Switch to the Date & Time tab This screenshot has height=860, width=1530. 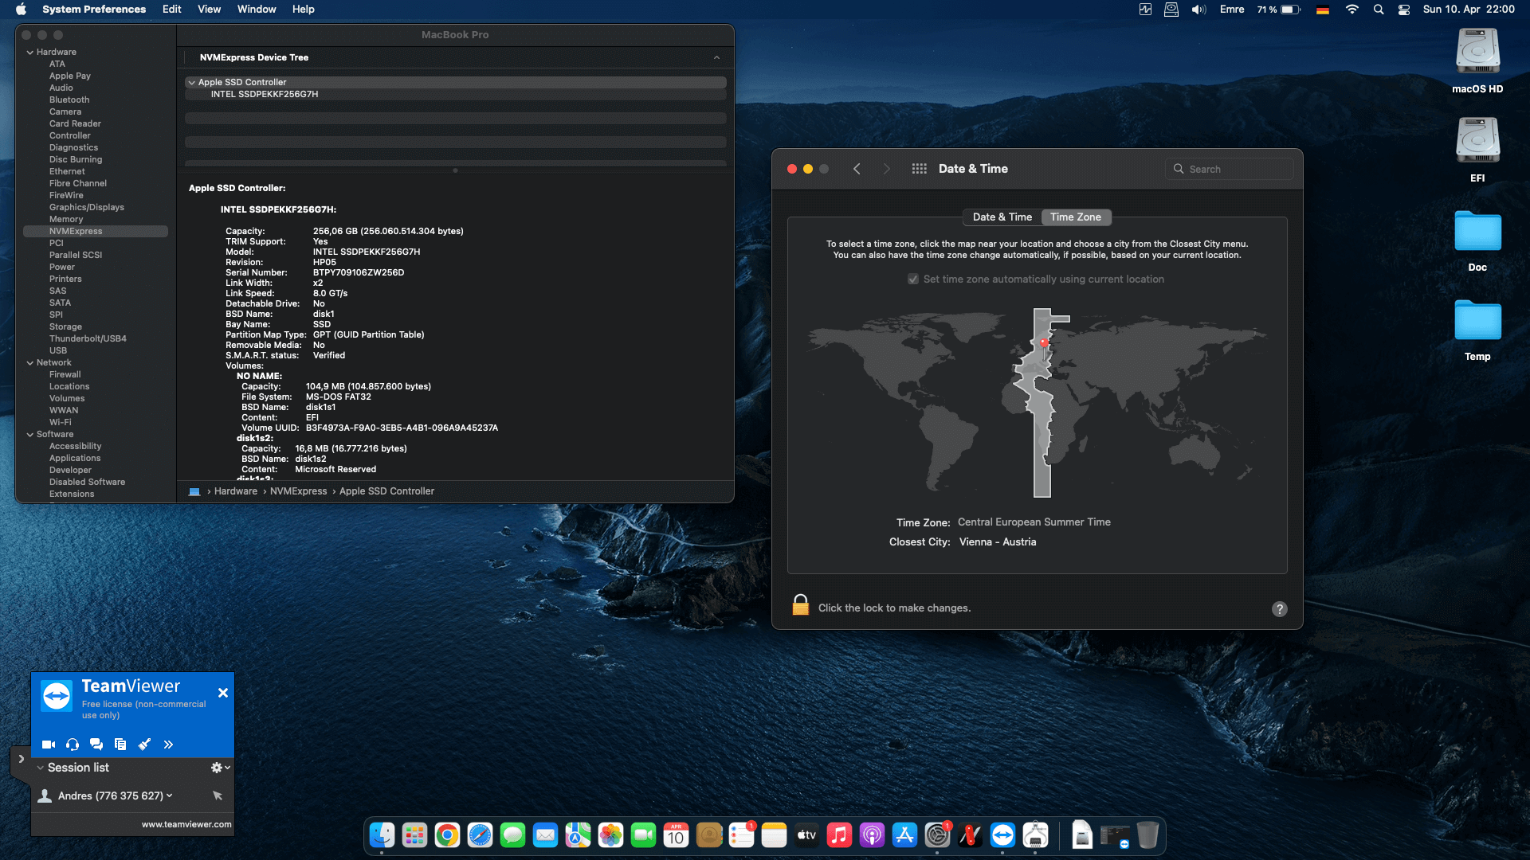tap(1002, 217)
